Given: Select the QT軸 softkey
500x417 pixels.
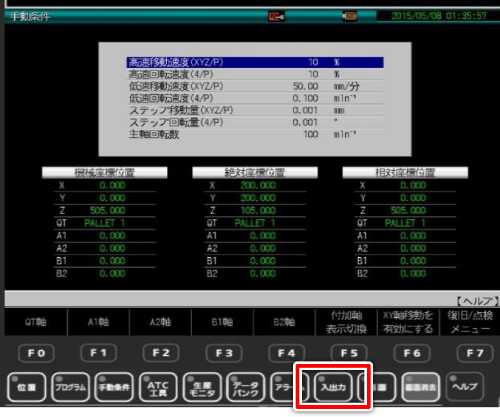Looking at the screenshot, I should (35, 323).
